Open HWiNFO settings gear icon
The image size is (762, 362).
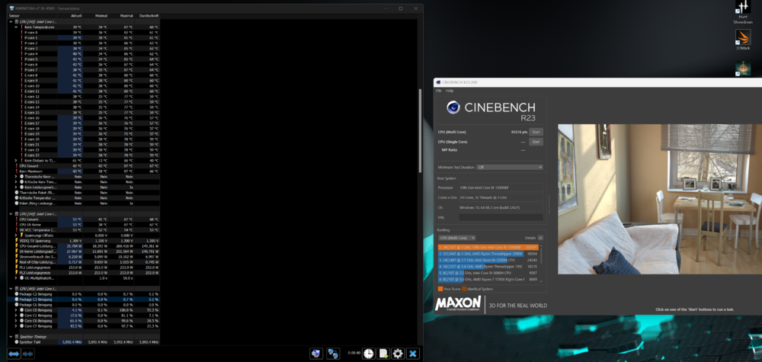pos(397,354)
